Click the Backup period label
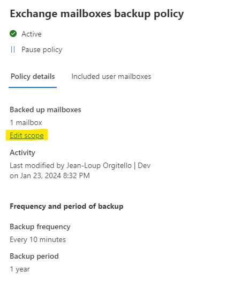 (x=34, y=256)
